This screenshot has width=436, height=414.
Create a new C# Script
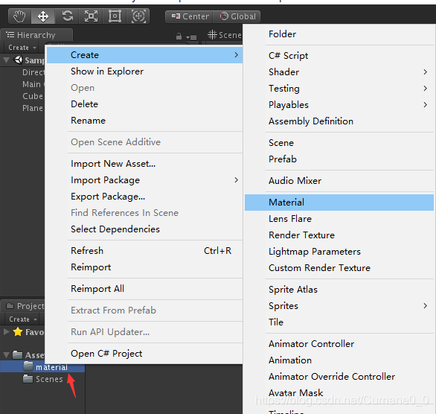(x=339, y=56)
